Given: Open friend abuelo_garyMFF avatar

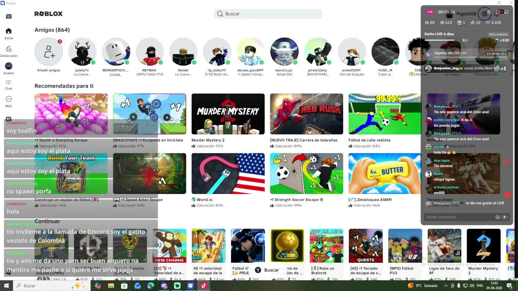Looking at the screenshot, I should pyautogui.click(x=251, y=52).
